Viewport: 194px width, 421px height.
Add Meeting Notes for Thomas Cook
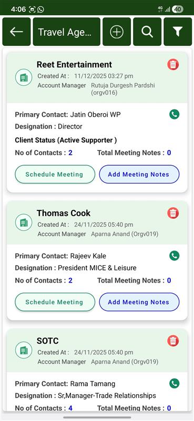[x=139, y=302]
